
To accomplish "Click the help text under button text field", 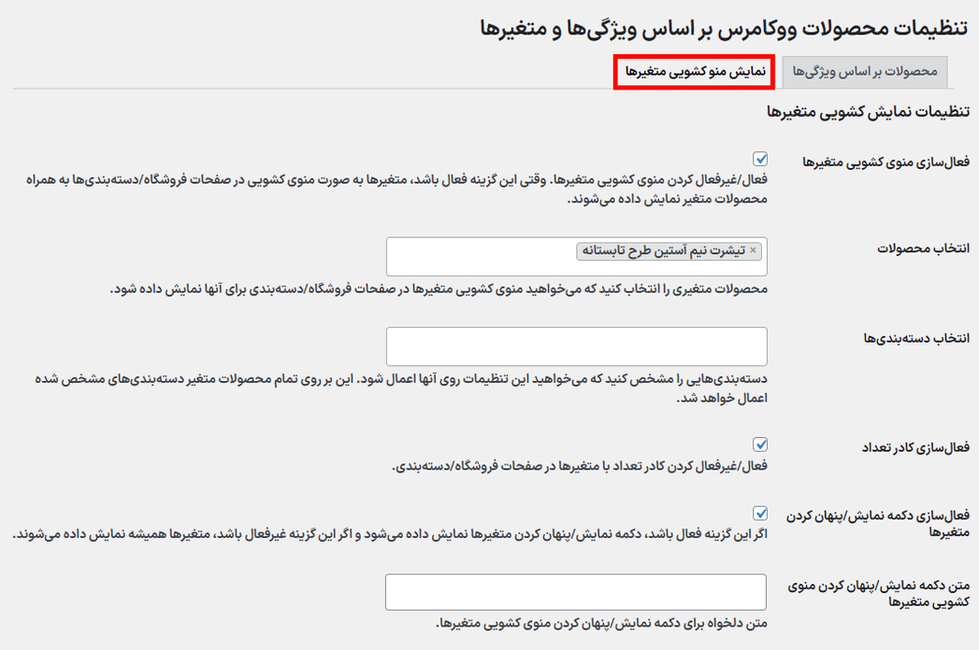I will coord(601,623).
